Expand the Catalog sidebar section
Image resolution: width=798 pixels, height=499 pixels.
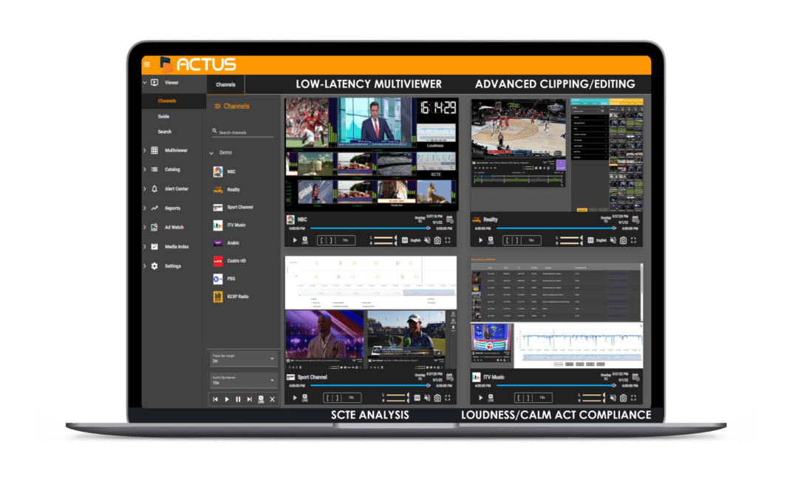tap(145, 169)
